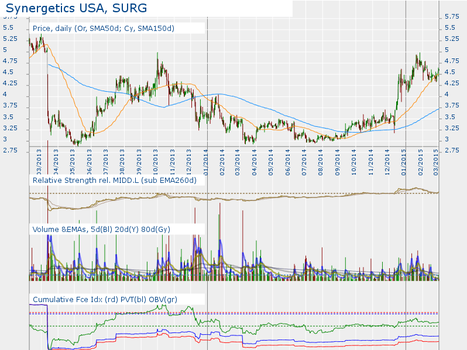Click the 2.75 price label on left axis
This screenshot has width=467, height=350.
(x=10, y=151)
